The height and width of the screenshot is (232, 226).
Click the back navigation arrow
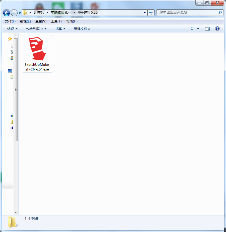coord(6,13)
